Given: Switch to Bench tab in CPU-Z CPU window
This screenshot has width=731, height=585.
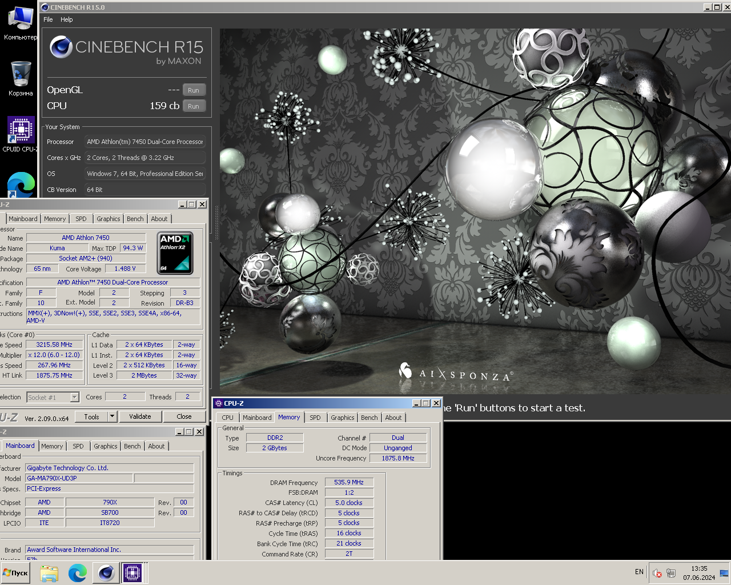Looking at the screenshot, I should click(x=135, y=219).
